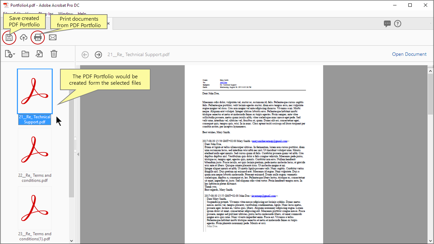Go back using the previous document arrow
This screenshot has width=434, height=244.
[x=85, y=54]
